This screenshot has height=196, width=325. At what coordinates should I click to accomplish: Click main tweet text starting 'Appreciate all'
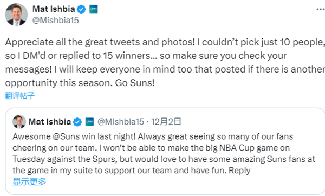166,62
